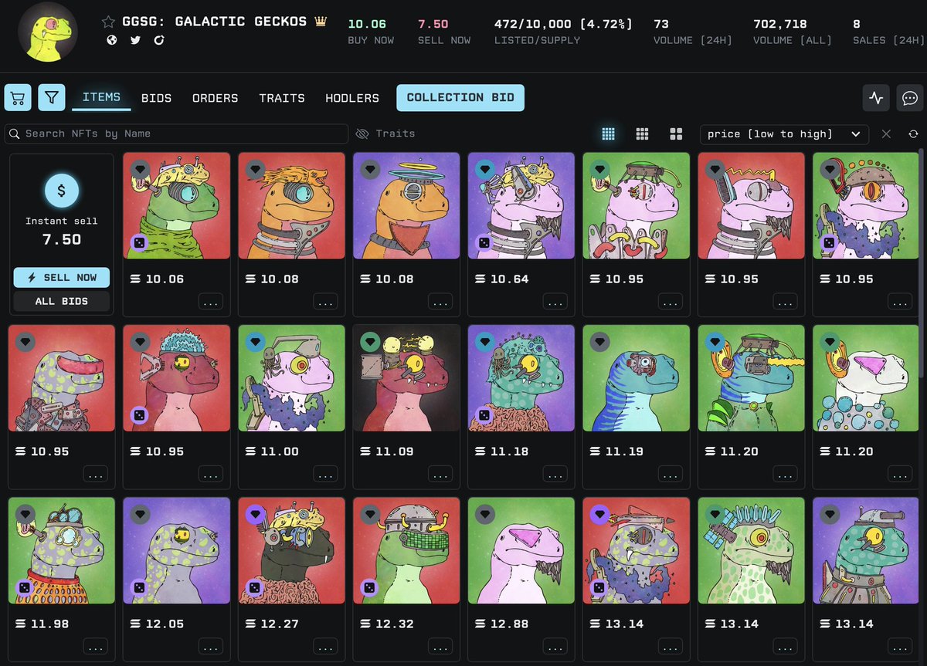Click the Instant sell dollar icon

tap(61, 191)
